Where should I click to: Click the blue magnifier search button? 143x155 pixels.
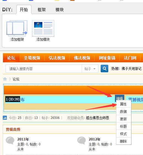click(105, 69)
